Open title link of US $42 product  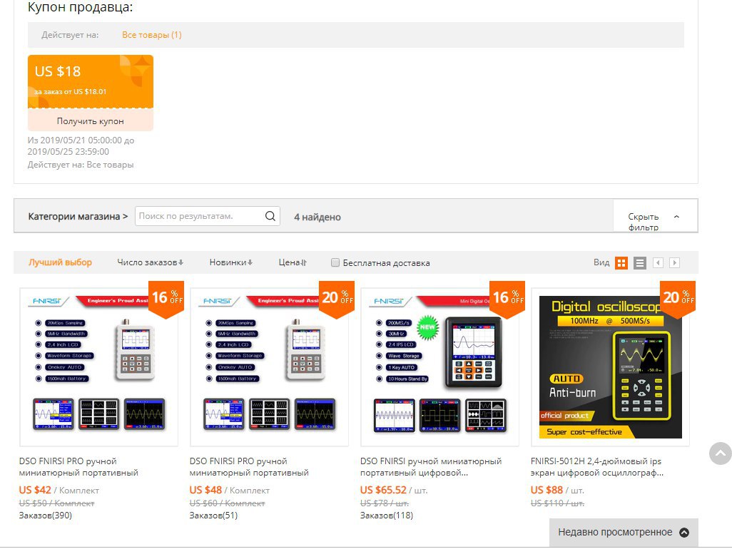78,466
